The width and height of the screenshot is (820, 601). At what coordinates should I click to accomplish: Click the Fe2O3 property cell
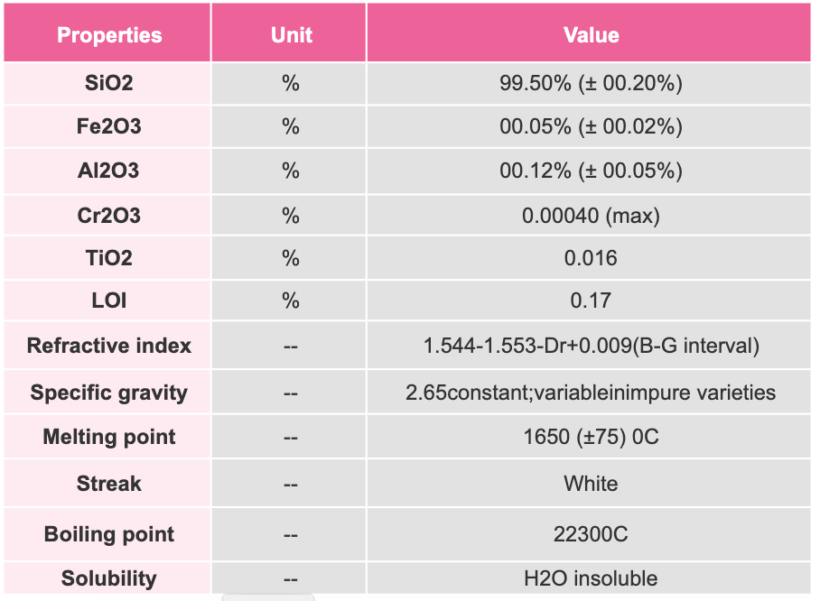point(109,127)
